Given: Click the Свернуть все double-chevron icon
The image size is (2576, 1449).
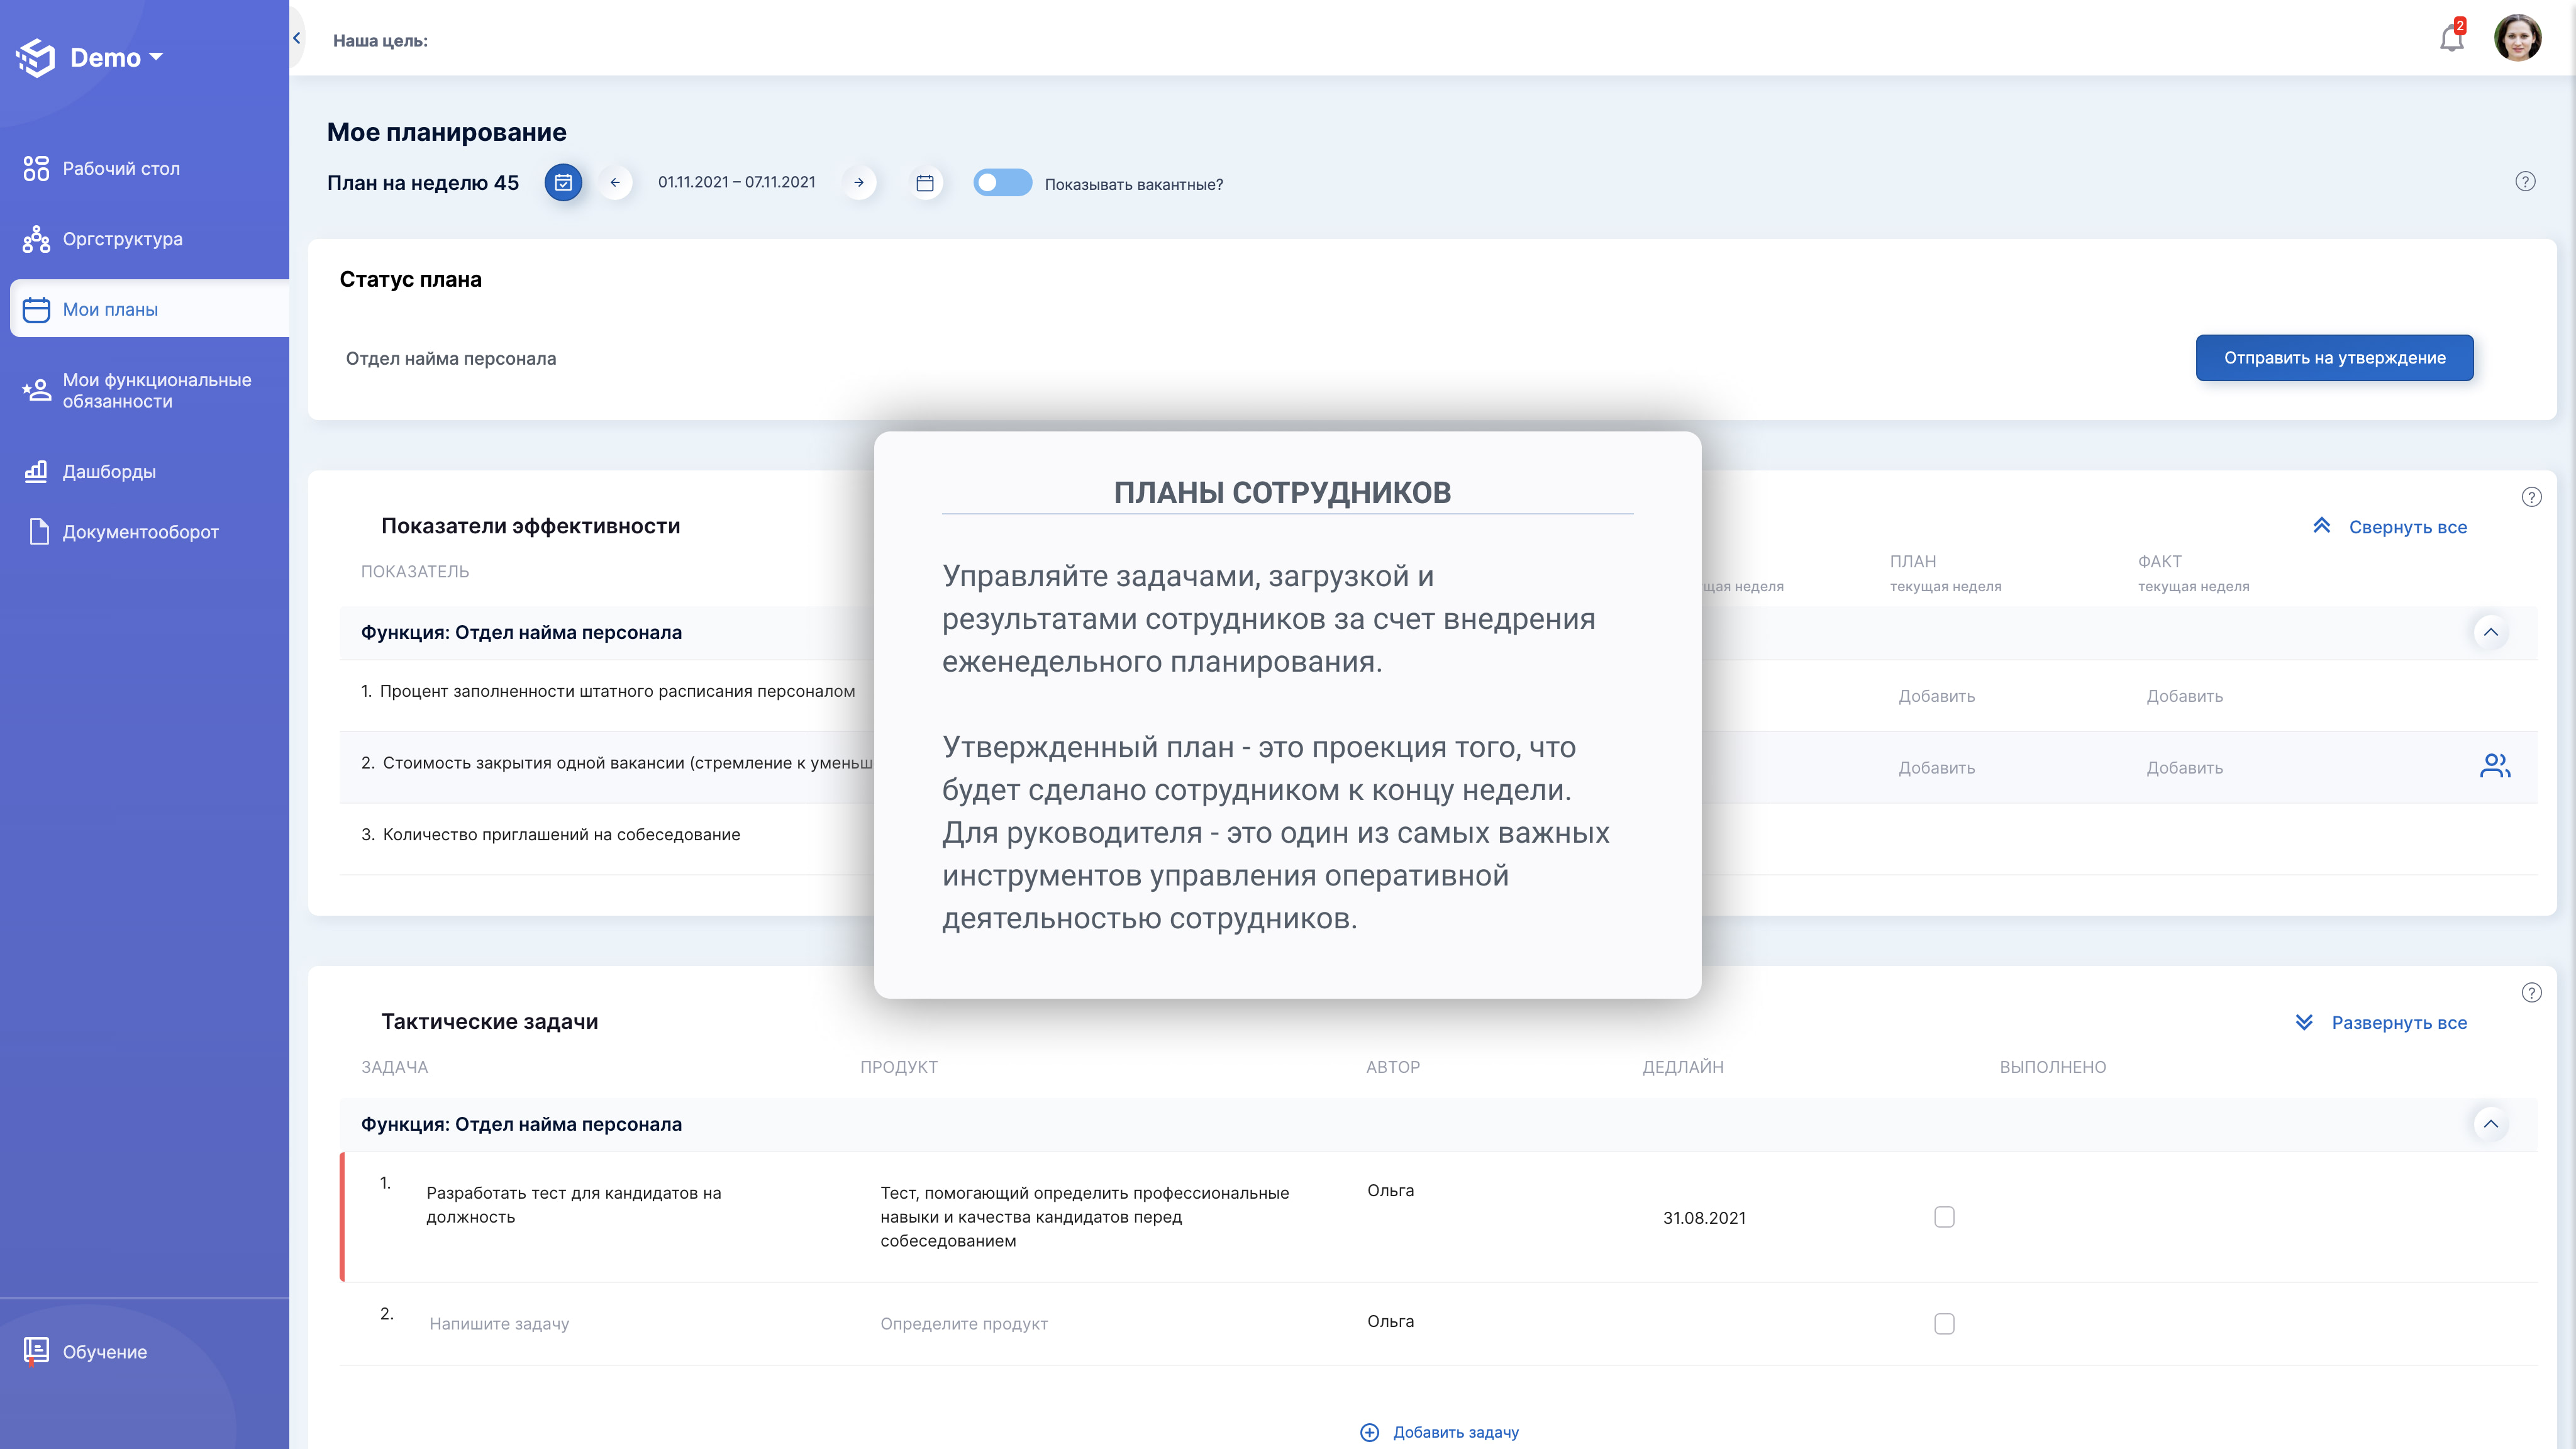Looking at the screenshot, I should click(x=2321, y=526).
